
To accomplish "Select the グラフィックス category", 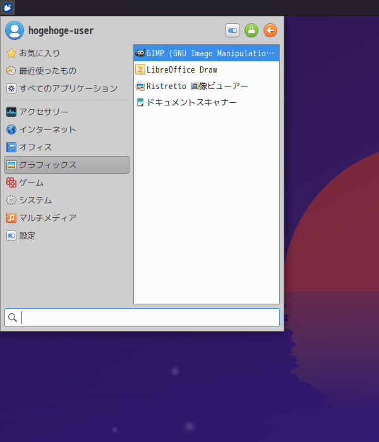I will [x=67, y=165].
